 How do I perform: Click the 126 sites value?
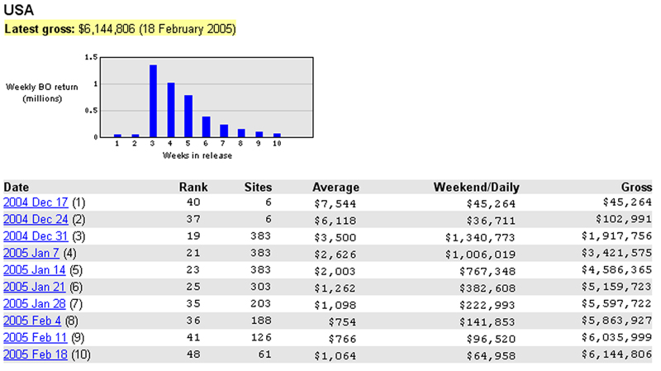pyautogui.click(x=260, y=337)
